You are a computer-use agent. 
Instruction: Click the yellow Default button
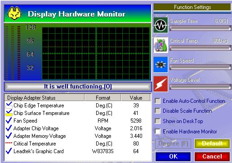tap(212, 143)
